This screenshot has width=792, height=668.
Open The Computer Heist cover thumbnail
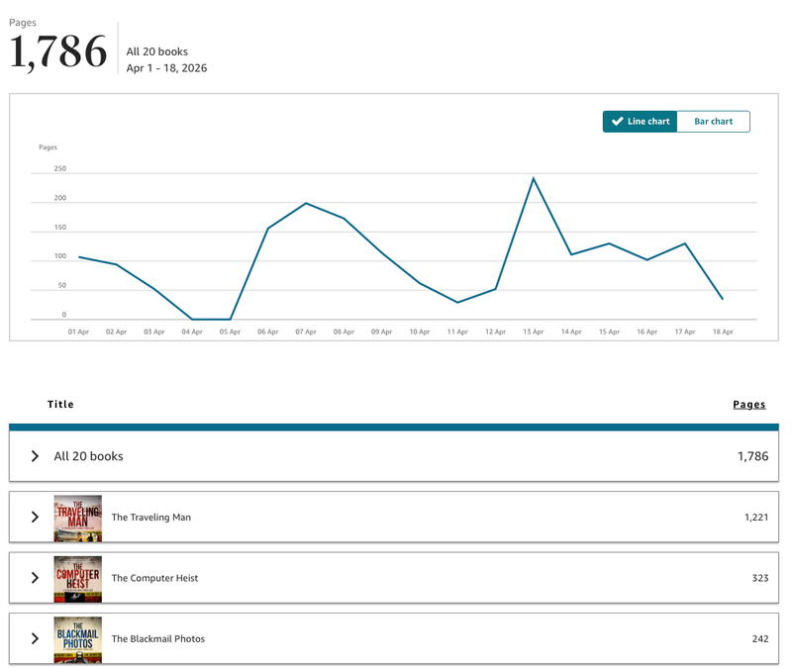[x=78, y=579]
